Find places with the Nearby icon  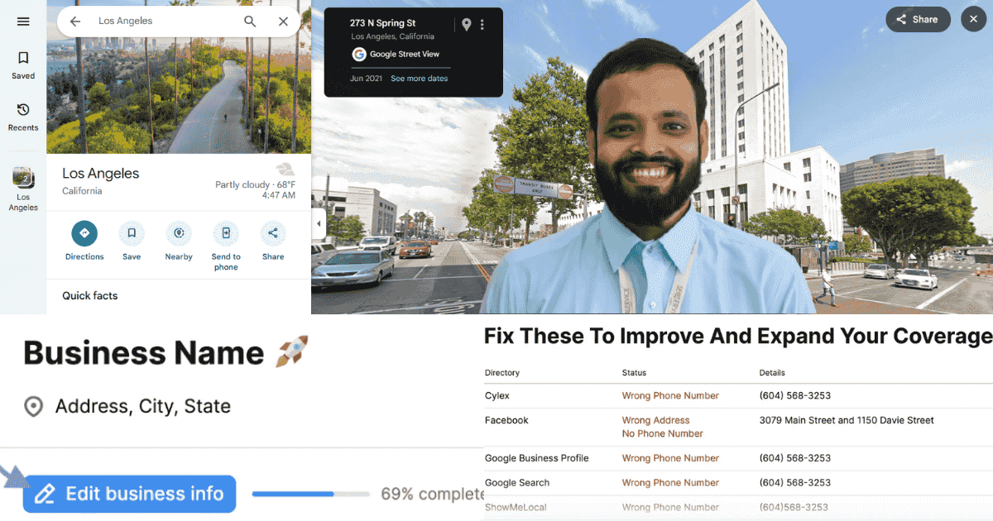pyautogui.click(x=179, y=233)
